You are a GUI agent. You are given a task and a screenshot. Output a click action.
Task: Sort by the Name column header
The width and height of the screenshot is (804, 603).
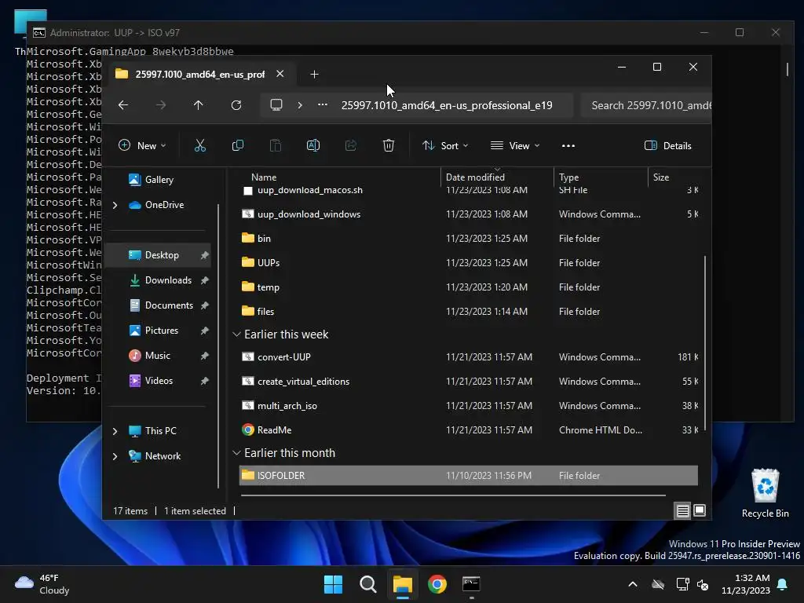[x=264, y=177]
